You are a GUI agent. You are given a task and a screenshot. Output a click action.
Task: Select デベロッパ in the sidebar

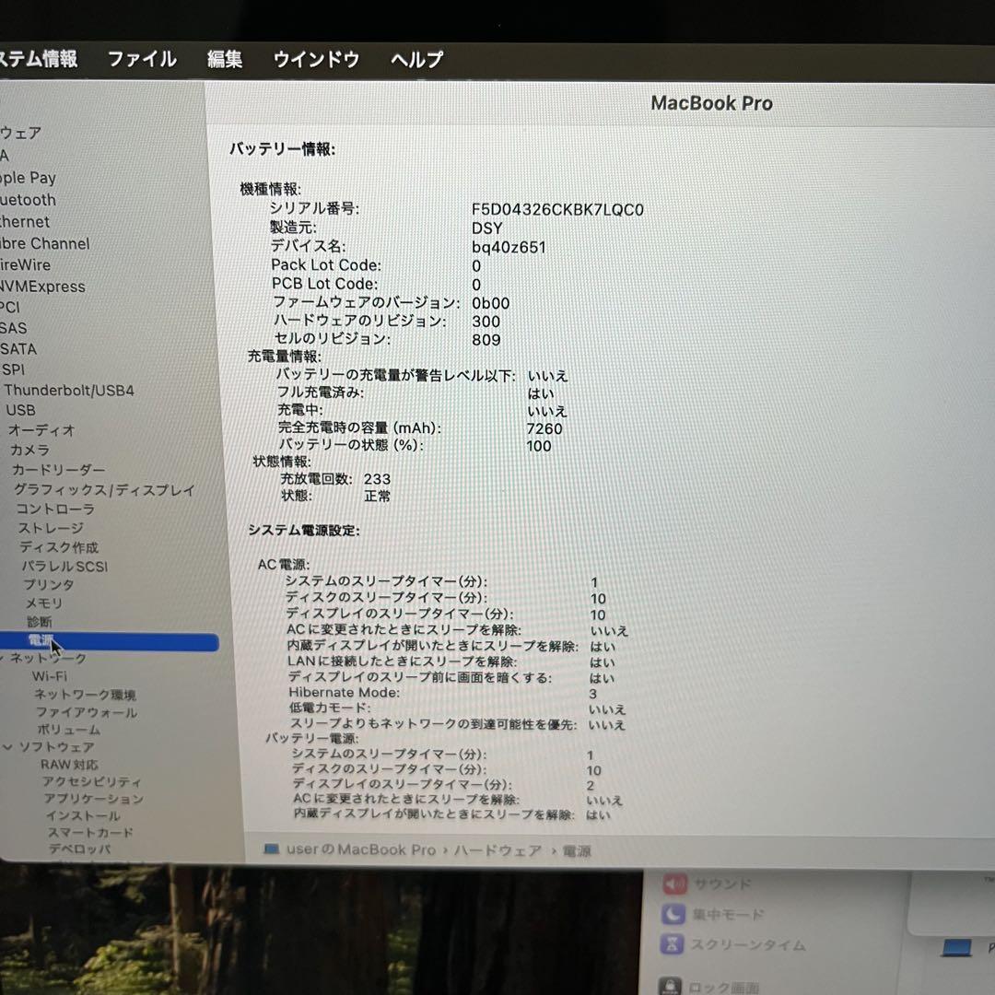tap(80, 849)
